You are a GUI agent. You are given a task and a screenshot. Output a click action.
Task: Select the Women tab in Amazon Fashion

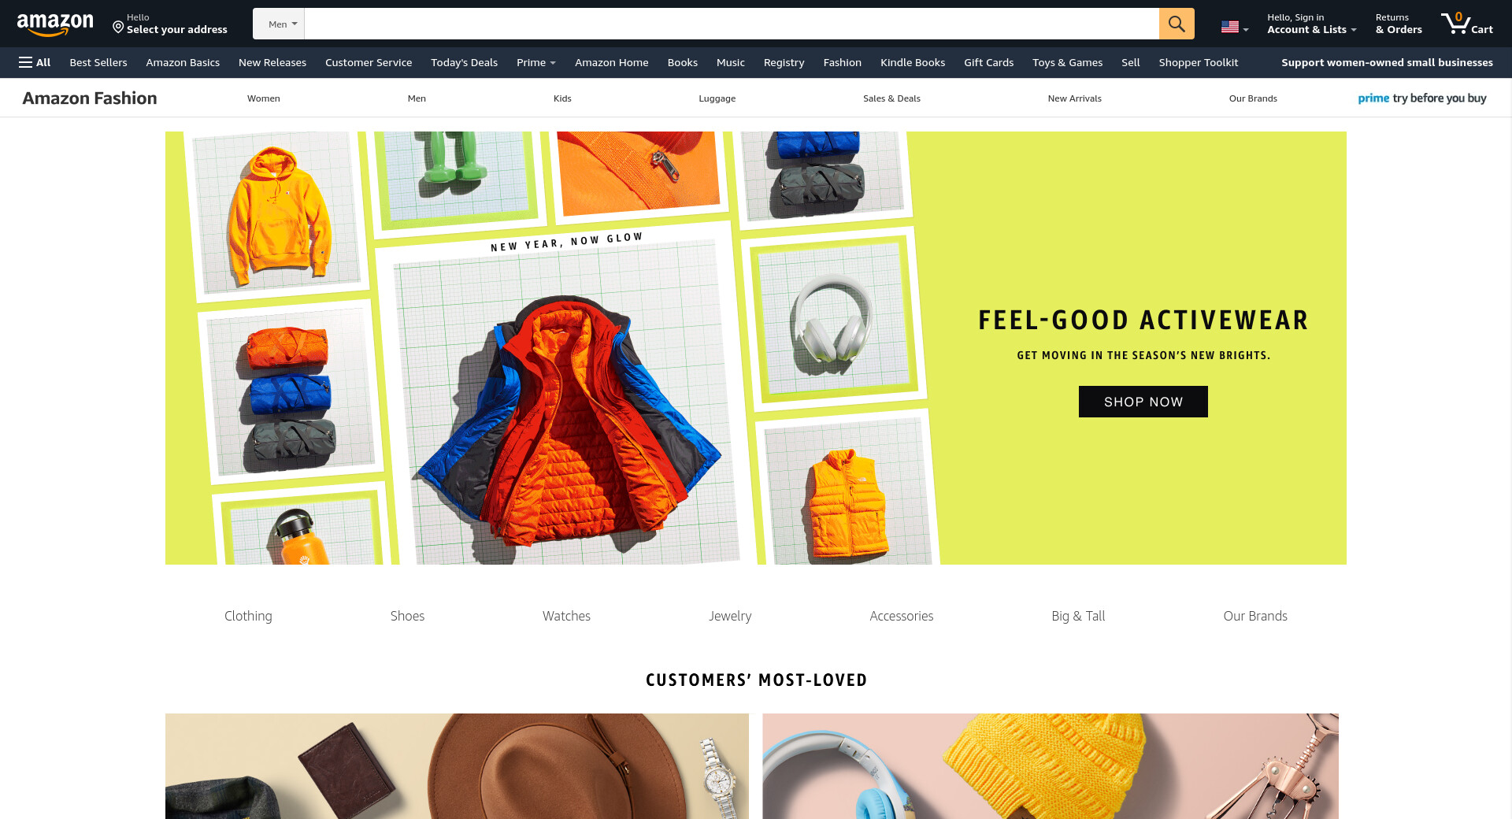[264, 98]
